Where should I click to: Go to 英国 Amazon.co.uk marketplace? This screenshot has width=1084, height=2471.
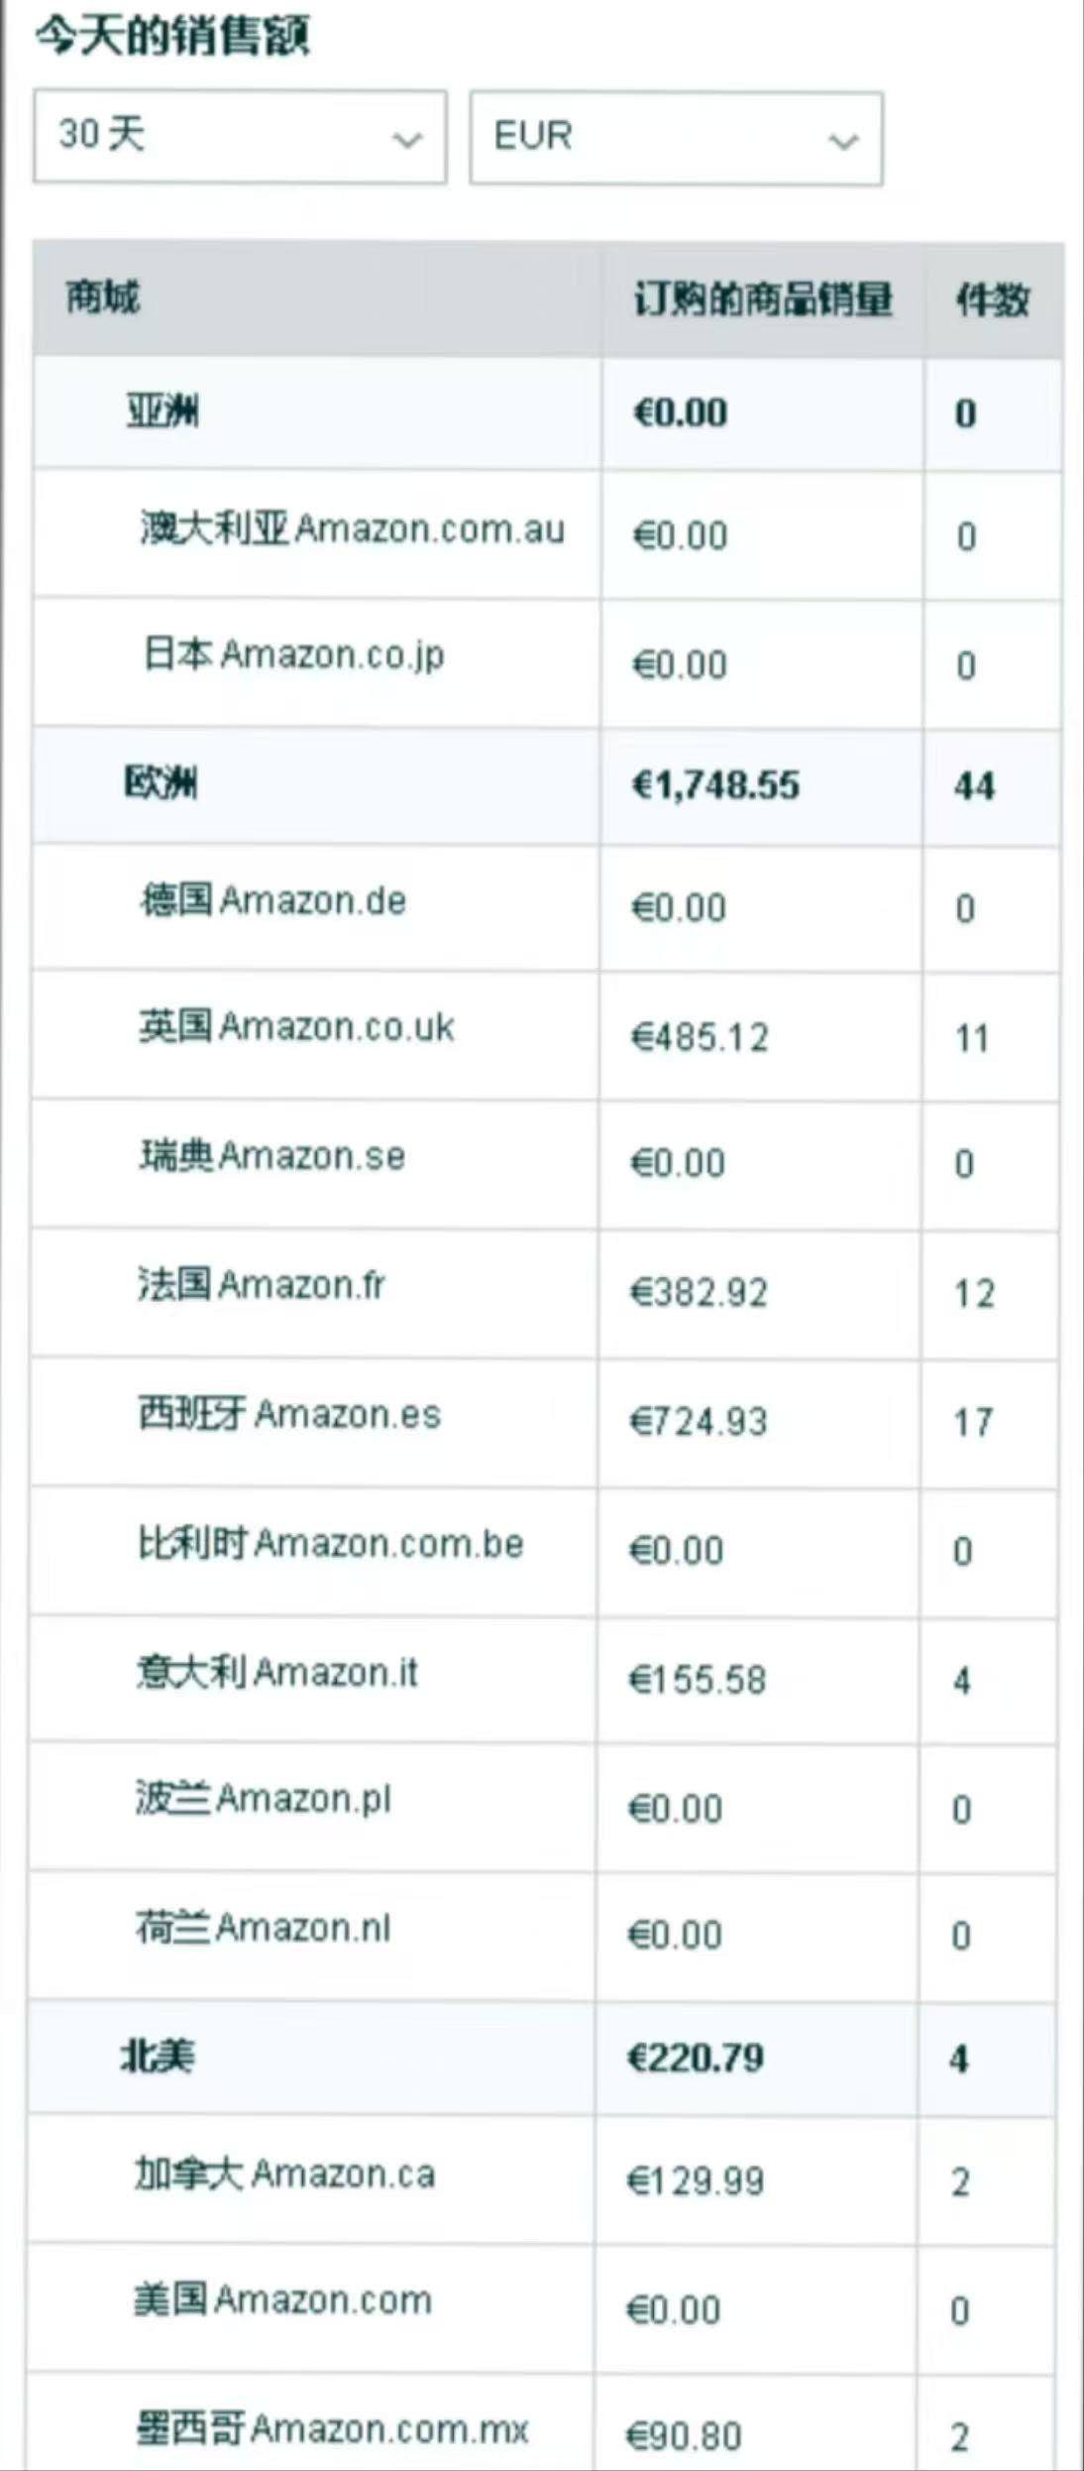296,1028
